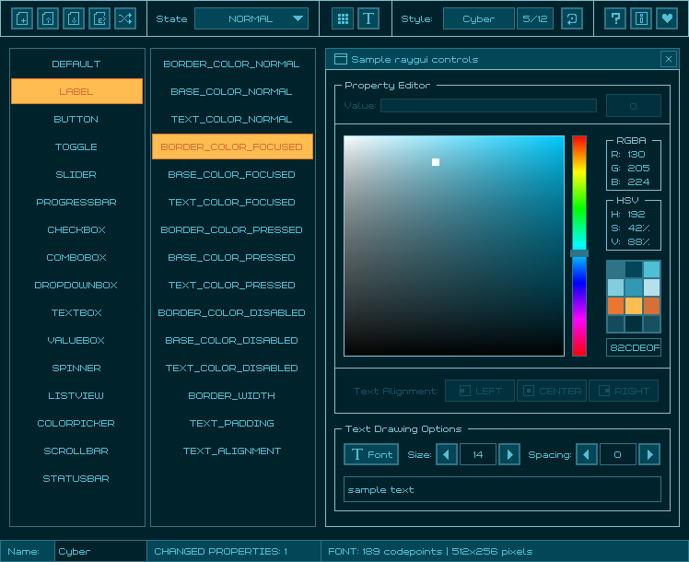Screen dimensions: 689x562
Task: Click the open style file icon
Action: [48, 18]
